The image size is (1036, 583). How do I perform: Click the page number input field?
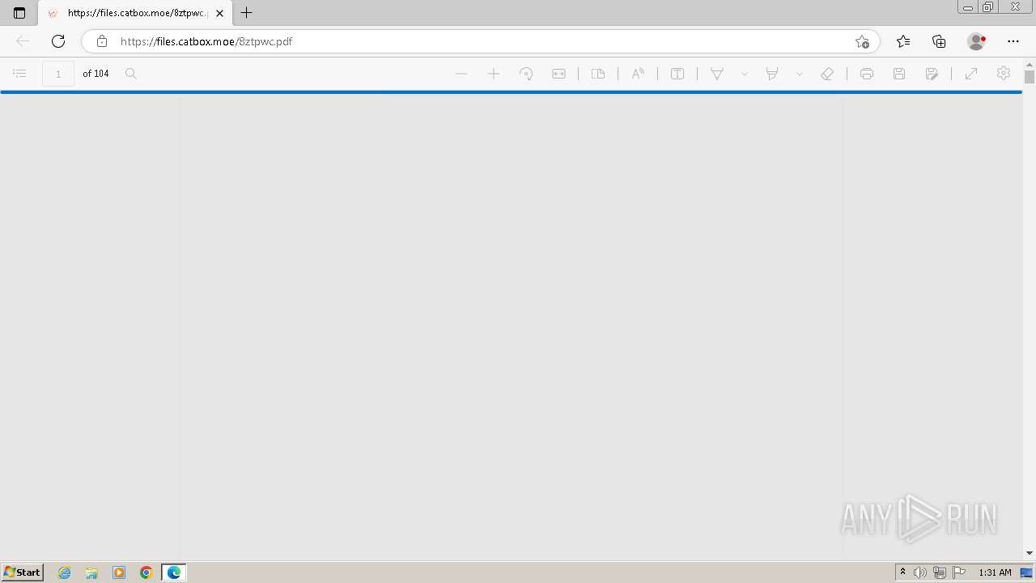coord(58,74)
